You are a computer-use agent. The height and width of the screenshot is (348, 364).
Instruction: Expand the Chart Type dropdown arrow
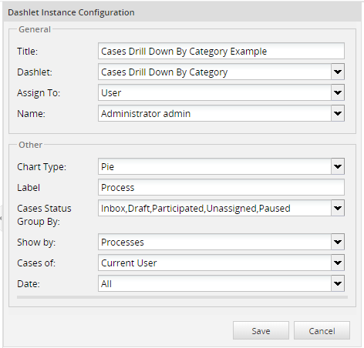pyautogui.click(x=338, y=166)
